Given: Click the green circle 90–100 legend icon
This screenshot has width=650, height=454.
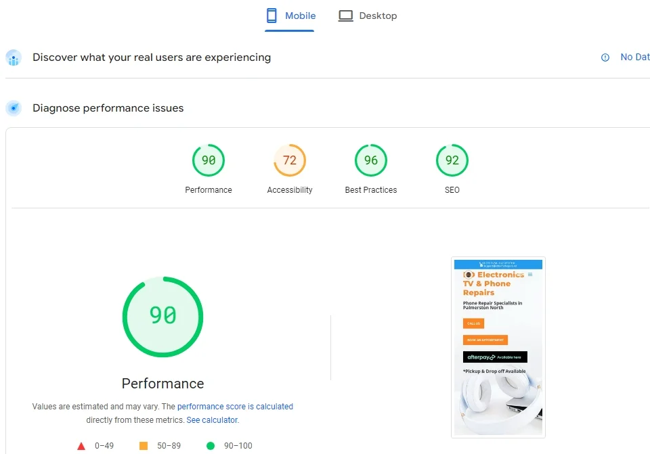Looking at the screenshot, I should pos(211,446).
